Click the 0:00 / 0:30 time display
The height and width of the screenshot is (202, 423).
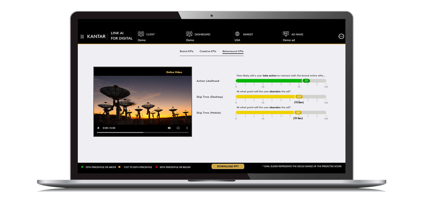pyautogui.click(x=109, y=128)
